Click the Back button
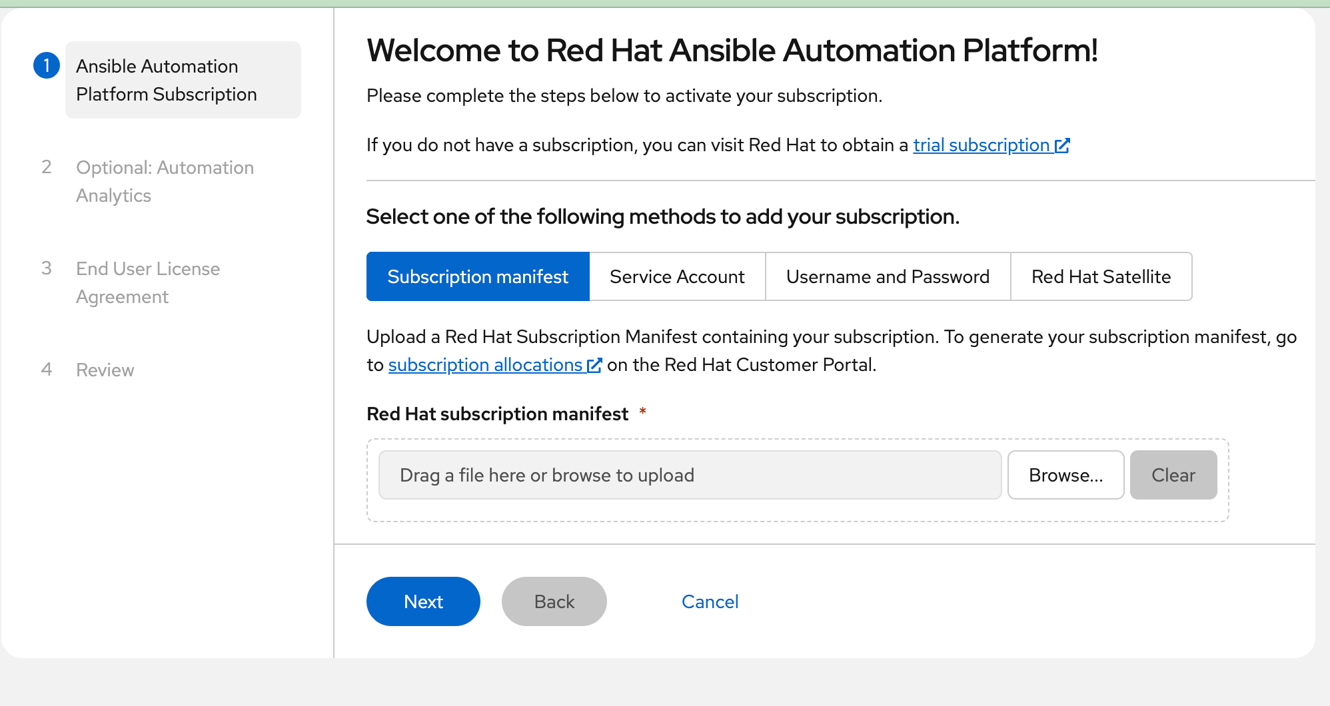Image resolution: width=1330 pixels, height=706 pixels. point(554,601)
